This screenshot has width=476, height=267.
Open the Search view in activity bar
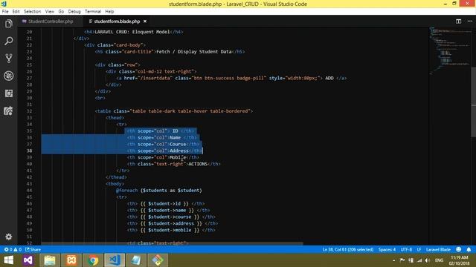8,41
